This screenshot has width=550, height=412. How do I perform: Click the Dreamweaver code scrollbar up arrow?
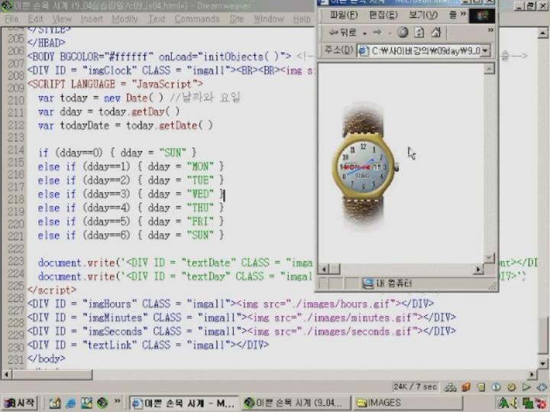tap(542, 34)
